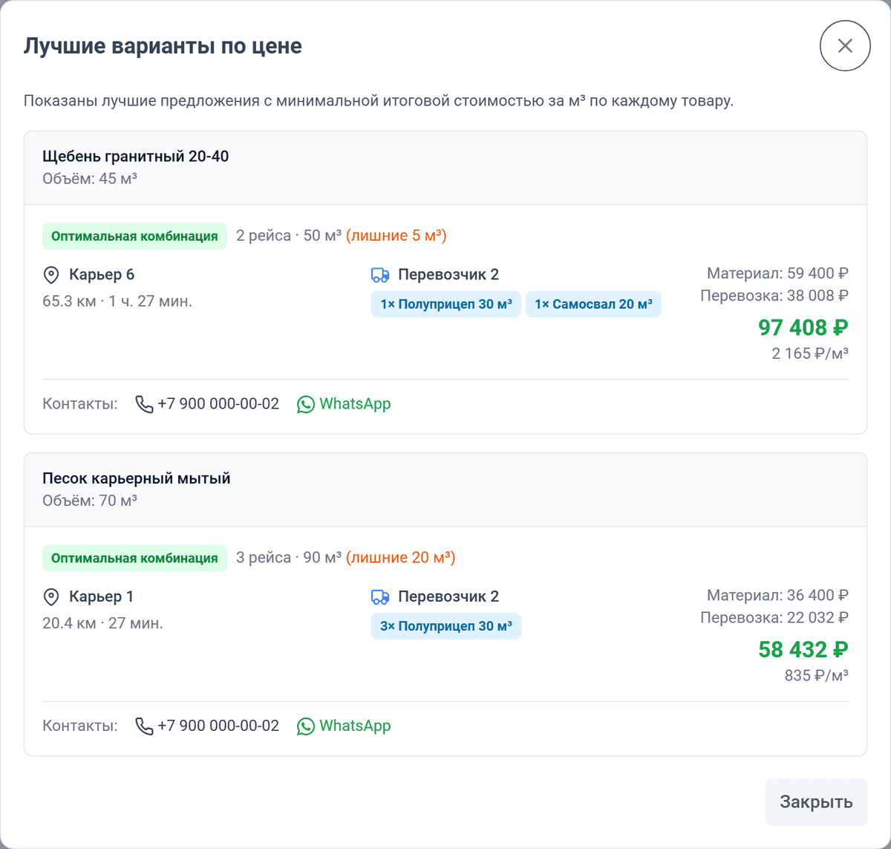Click WhatsApp icon in the Щебень гранитный card
The image size is (891, 849).
pyautogui.click(x=306, y=404)
